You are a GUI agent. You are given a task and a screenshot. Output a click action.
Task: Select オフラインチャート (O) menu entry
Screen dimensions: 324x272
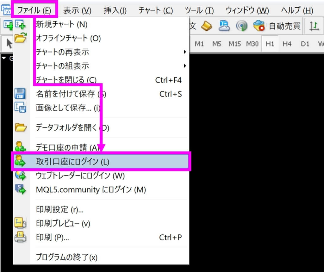click(101, 38)
